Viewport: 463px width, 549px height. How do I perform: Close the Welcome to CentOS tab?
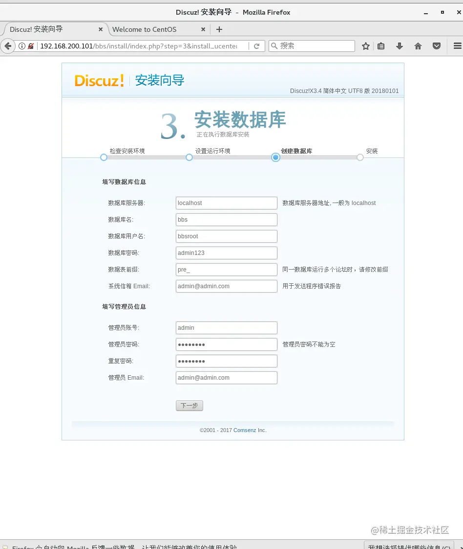(x=203, y=29)
